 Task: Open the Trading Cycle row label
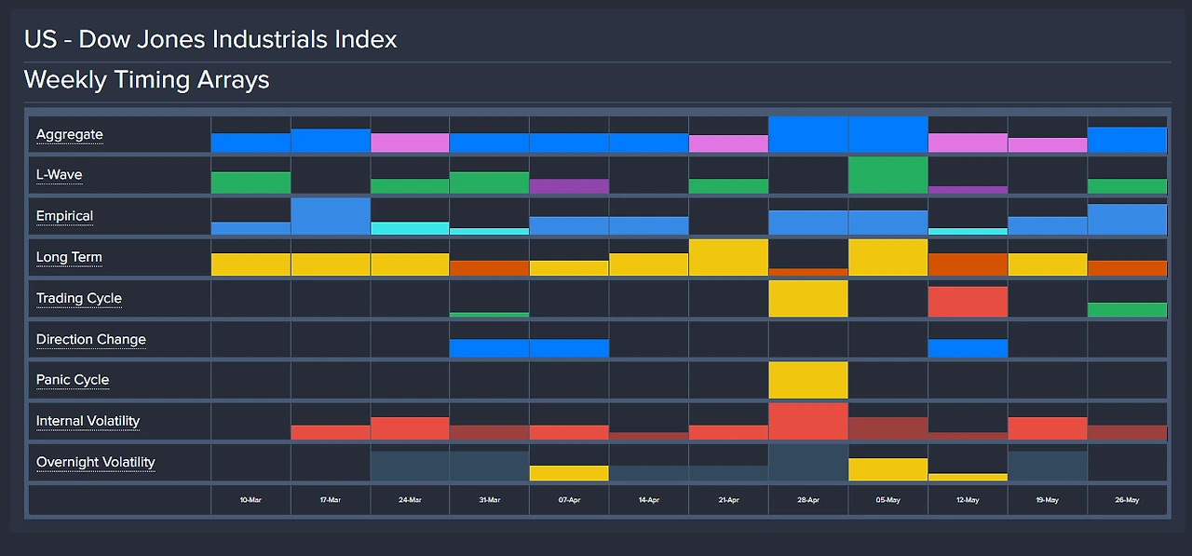click(x=79, y=298)
